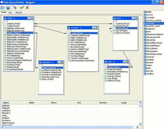
Task: Select the MSysACEs table in the list
Action: (x=151, y=40)
